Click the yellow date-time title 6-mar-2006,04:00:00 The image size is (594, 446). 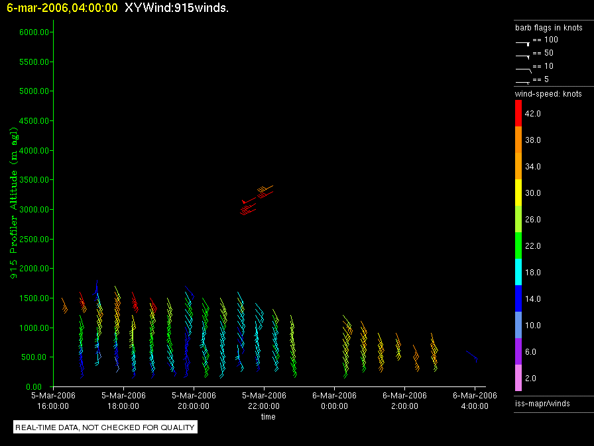click(x=62, y=8)
